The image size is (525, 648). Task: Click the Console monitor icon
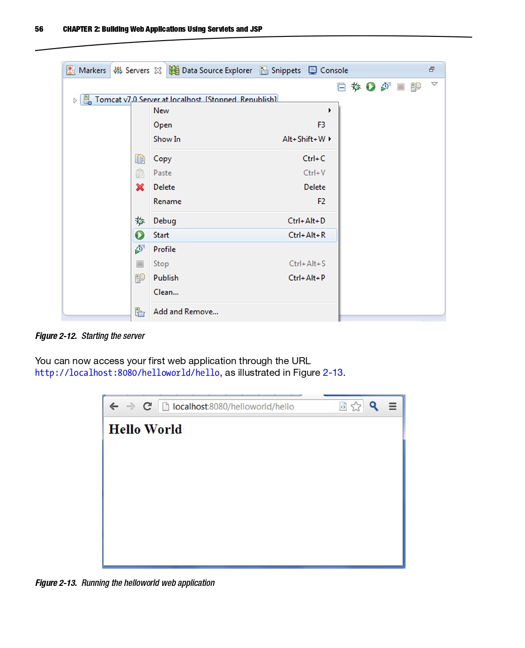pos(313,70)
